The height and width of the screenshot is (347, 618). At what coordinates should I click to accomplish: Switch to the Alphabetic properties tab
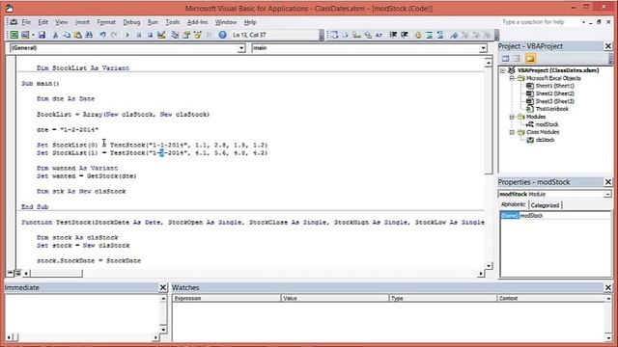(513, 204)
